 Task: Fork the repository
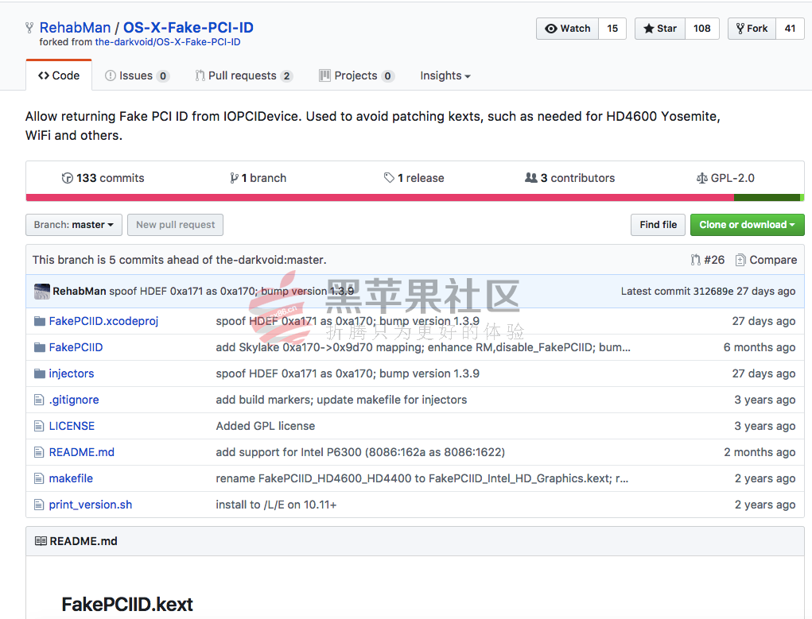752,29
